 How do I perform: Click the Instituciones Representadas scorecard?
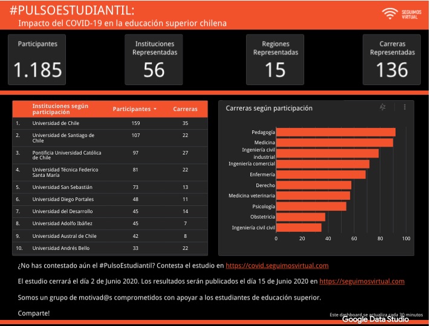pyautogui.click(x=154, y=60)
